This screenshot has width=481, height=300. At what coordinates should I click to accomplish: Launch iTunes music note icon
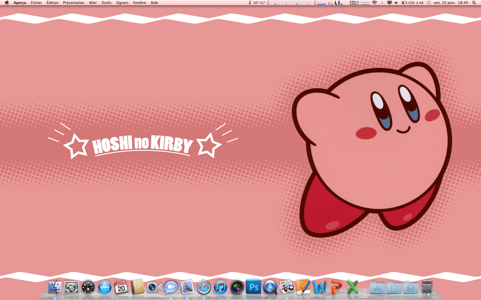point(220,287)
